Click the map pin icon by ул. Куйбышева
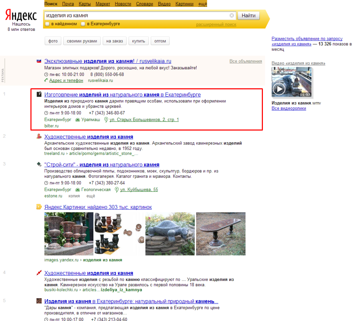 click(117, 189)
